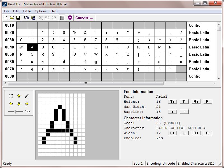The height and width of the screenshot is (168, 224).
Task: Paste a glyph from clipboard
Action: click(33, 18)
